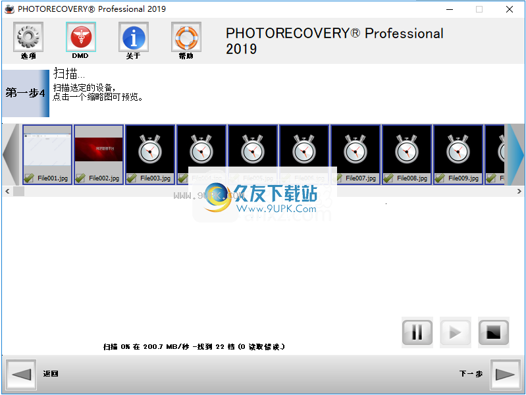Open the 帮助 help lifebuoy icon

(186, 37)
